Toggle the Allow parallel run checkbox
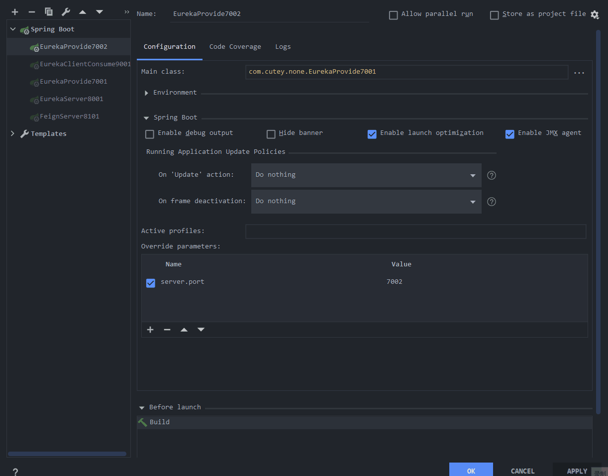The width and height of the screenshot is (608, 476). [394, 15]
